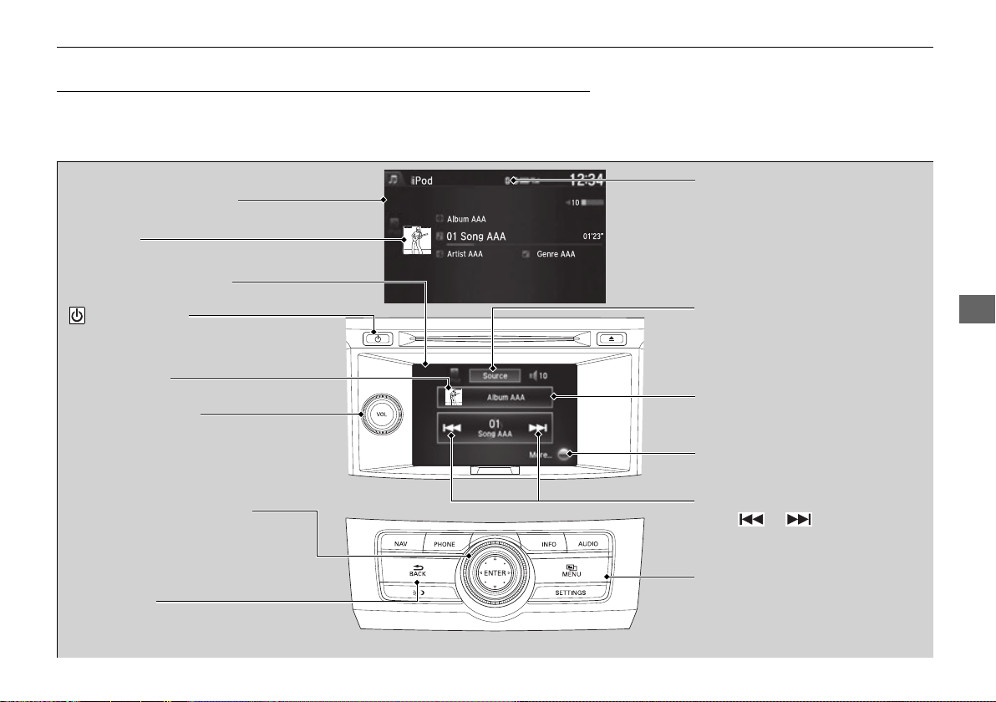Tap the skip backward arrow beside Song AAA
The image size is (996, 702).
[x=452, y=428]
